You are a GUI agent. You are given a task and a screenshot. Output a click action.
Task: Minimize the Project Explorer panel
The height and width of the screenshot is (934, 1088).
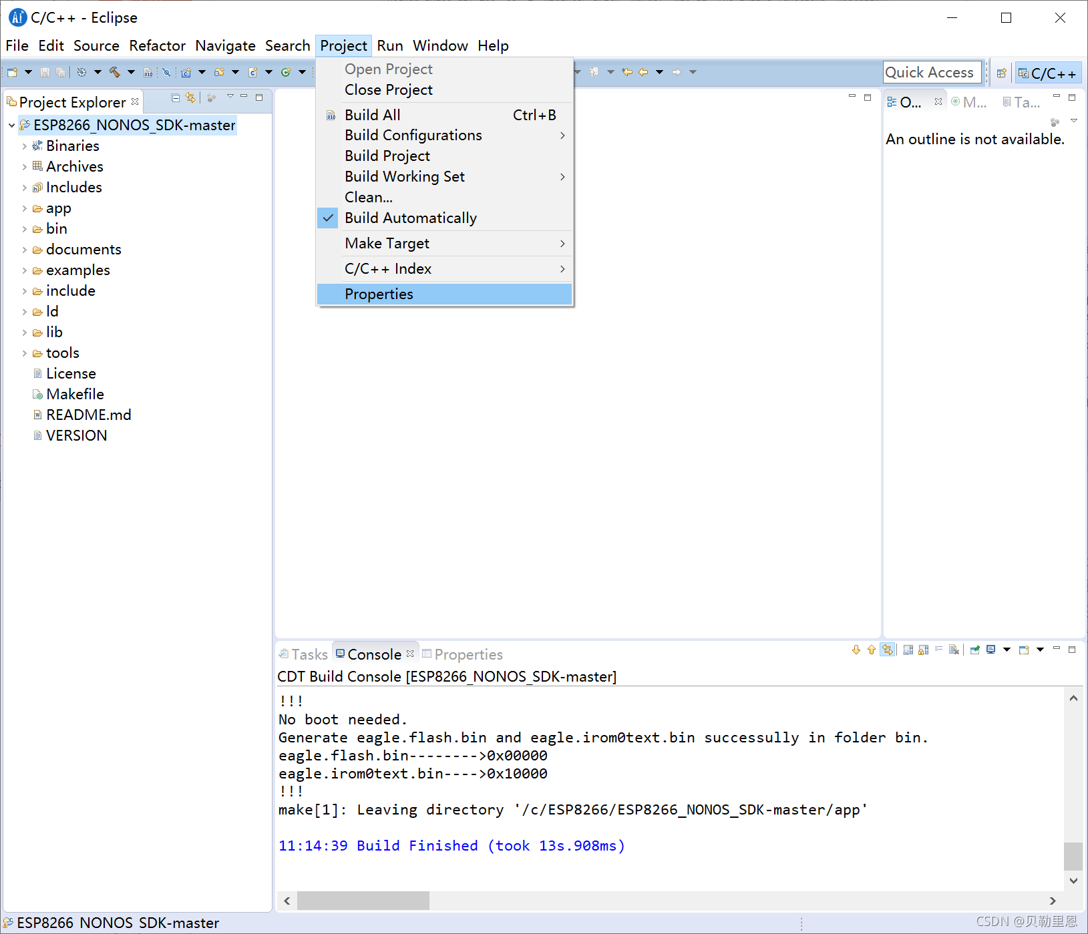tap(244, 97)
